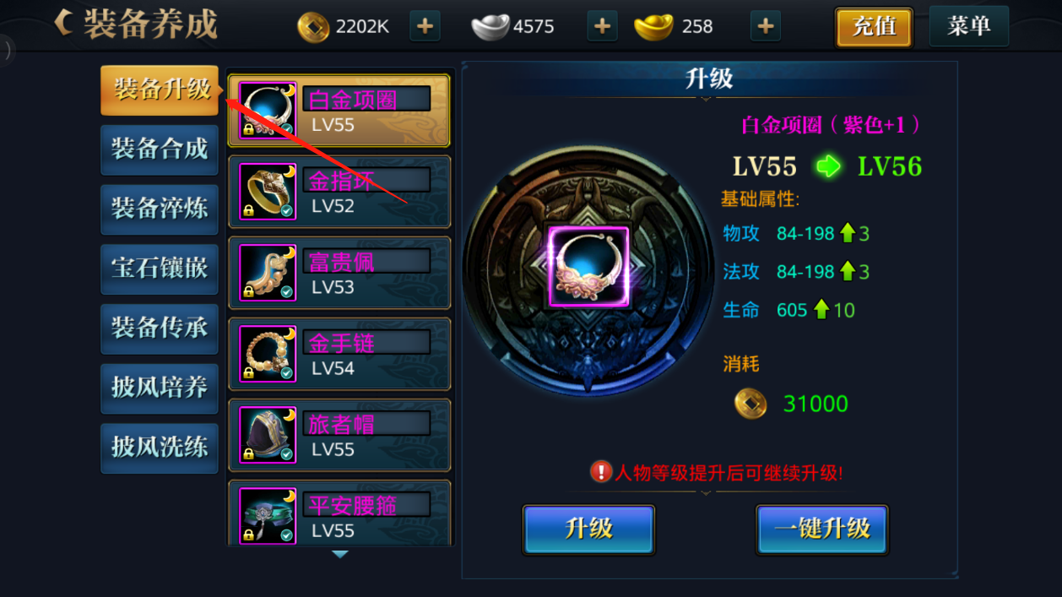The height and width of the screenshot is (597, 1062).
Task: Add silver ingots with the plus icon
Action: click(601, 26)
